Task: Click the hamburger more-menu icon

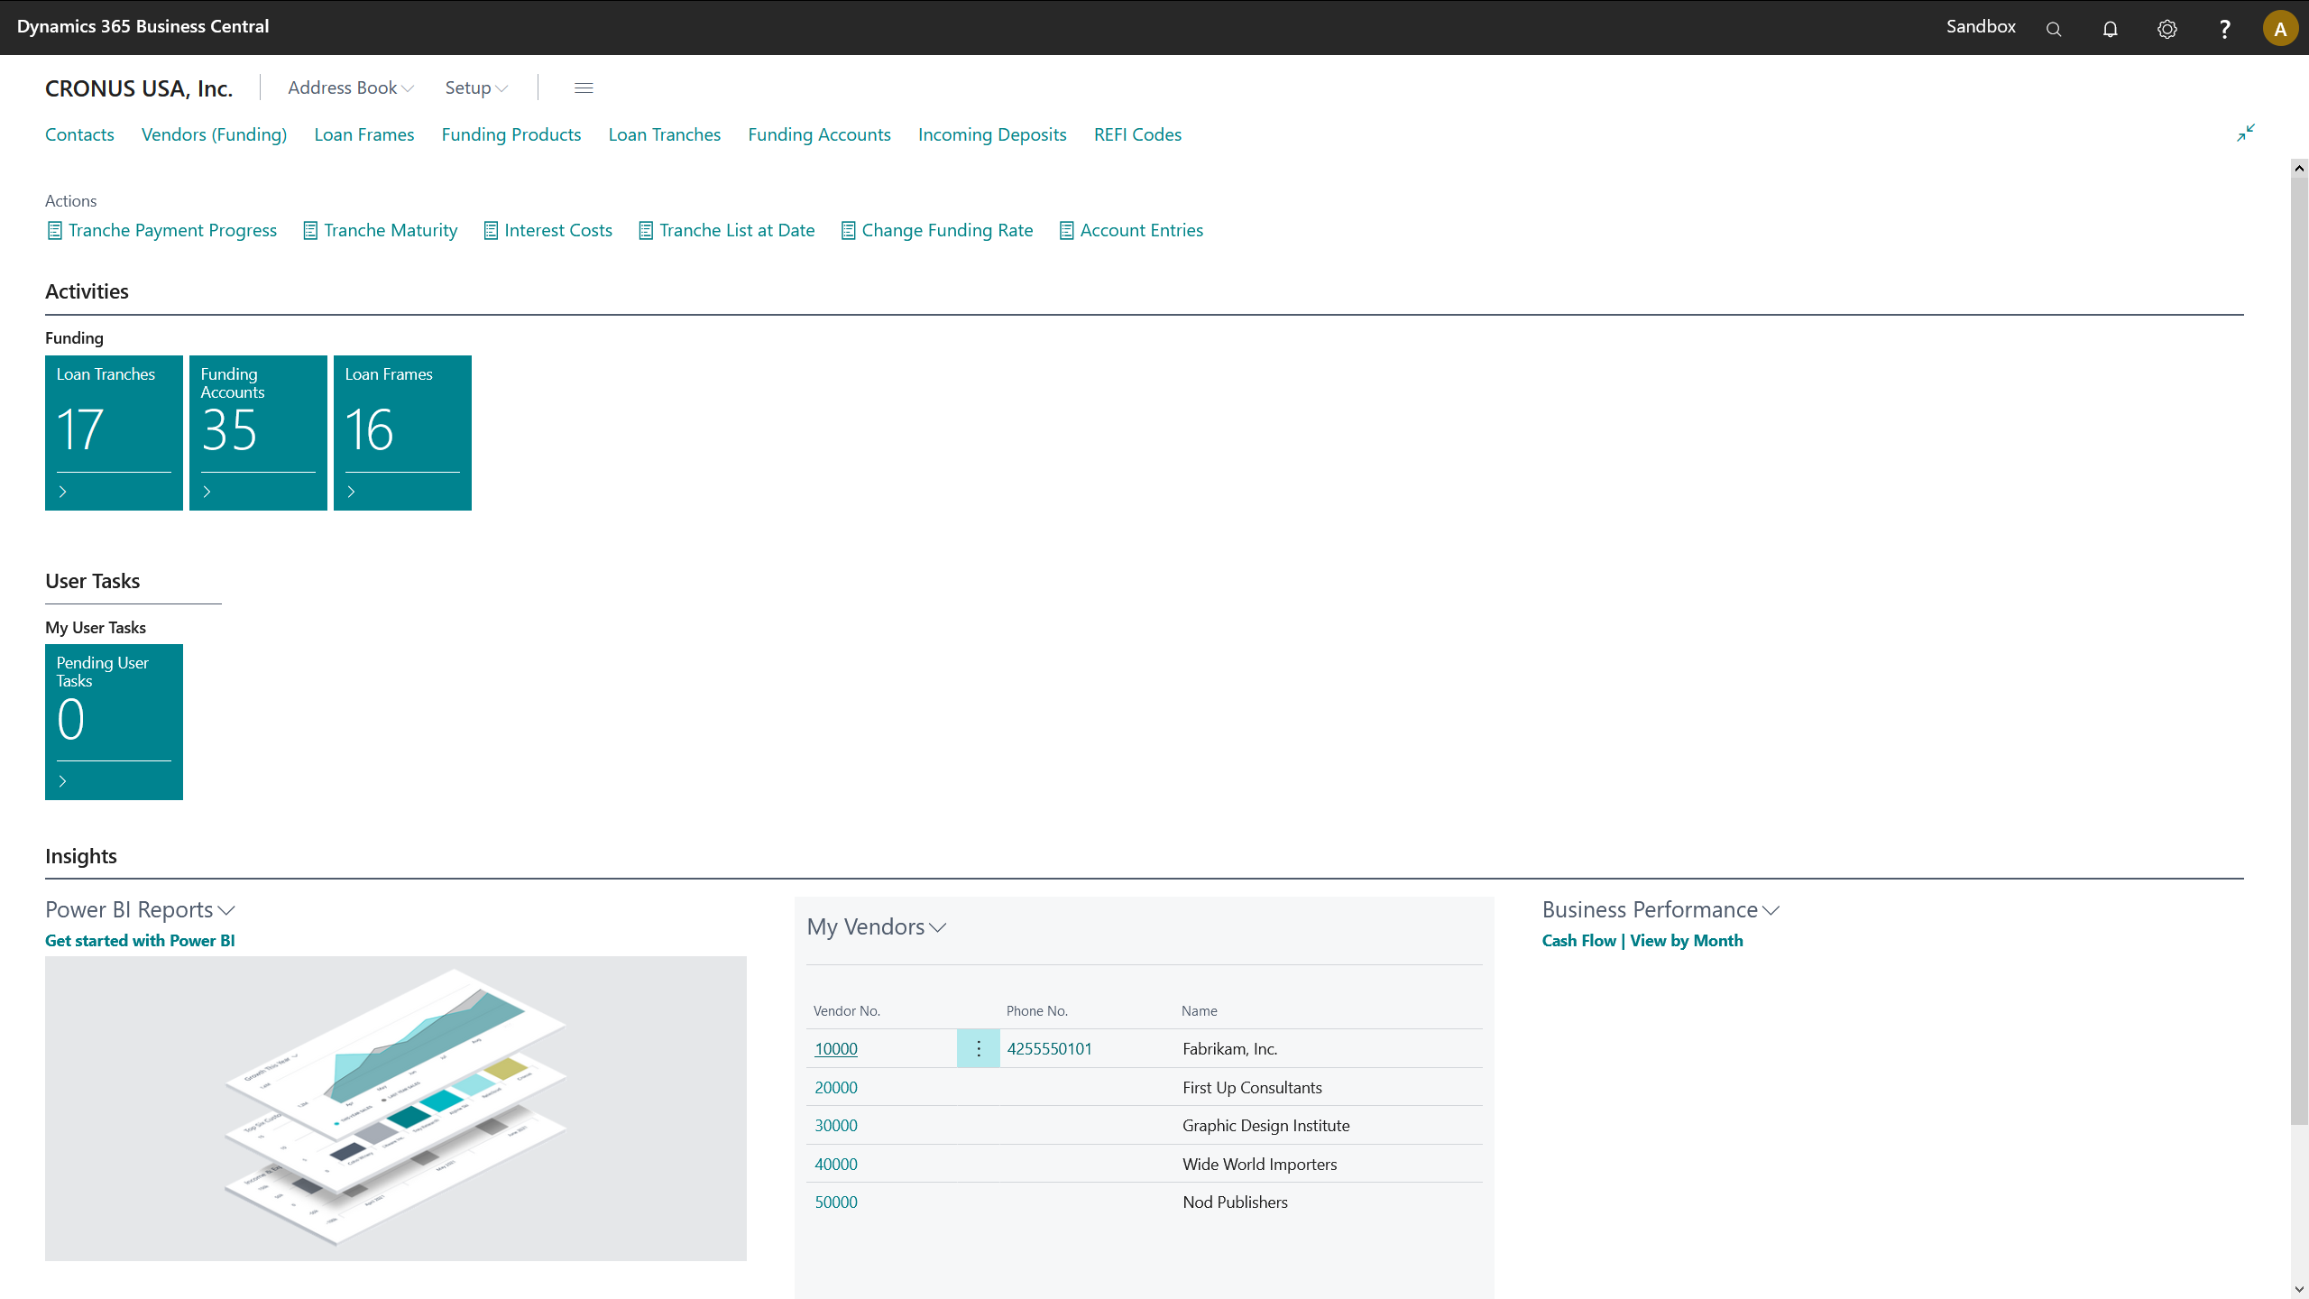Action: pyautogui.click(x=584, y=88)
